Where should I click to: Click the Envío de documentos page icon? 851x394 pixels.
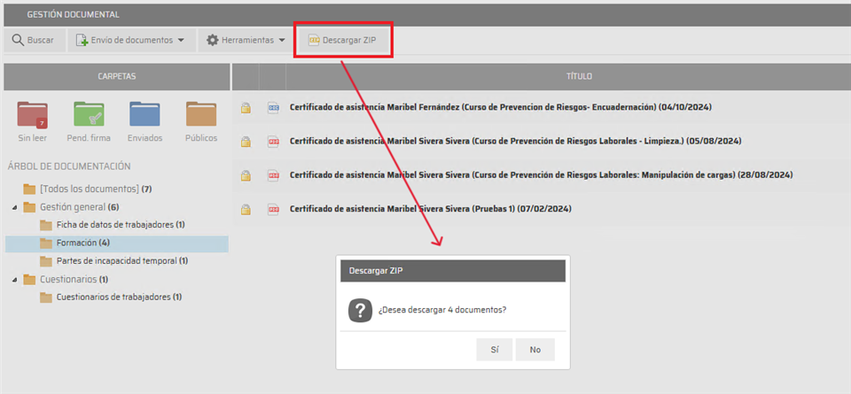coord(82,40)
